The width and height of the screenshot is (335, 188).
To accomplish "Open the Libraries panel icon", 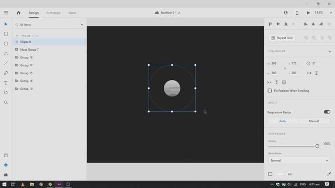I will point(6,155).
